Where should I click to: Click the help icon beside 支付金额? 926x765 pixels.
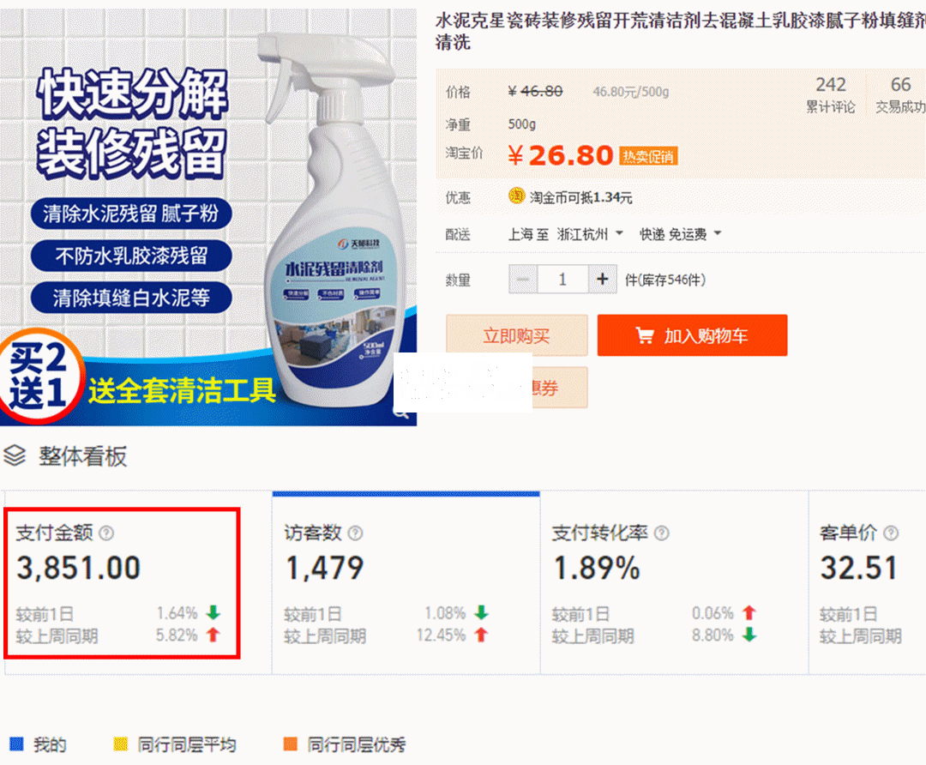[106, 533]
